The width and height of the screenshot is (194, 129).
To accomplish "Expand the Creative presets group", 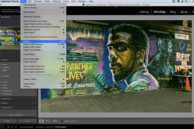I will [2, 67].
